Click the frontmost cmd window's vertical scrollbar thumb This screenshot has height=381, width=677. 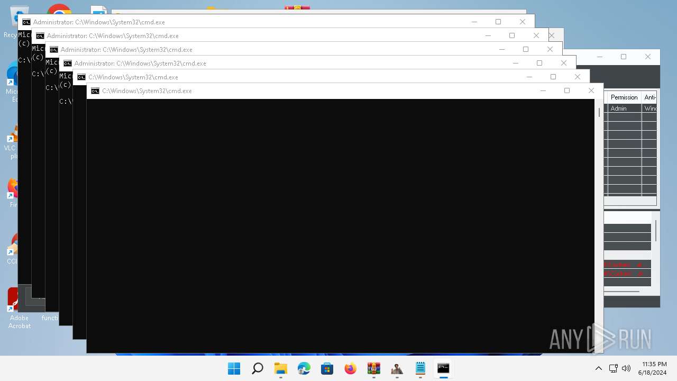click(x=599, y=112)
